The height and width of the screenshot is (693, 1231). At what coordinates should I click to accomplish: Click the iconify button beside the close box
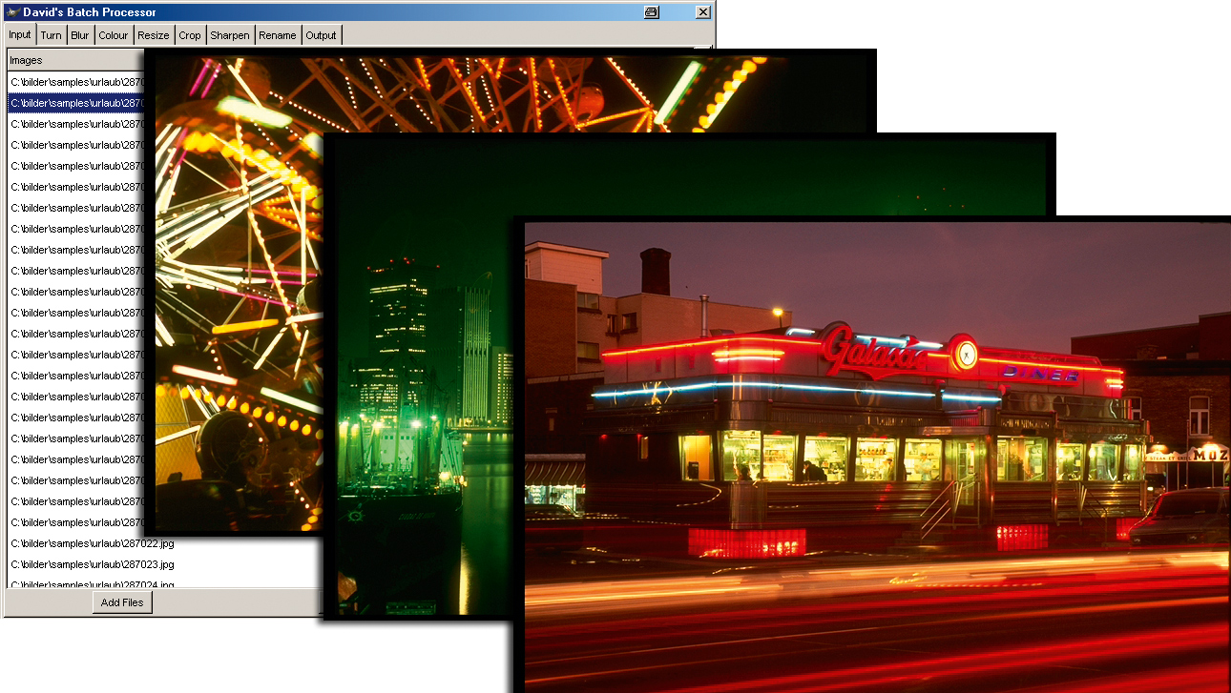[x=652, y=12]
